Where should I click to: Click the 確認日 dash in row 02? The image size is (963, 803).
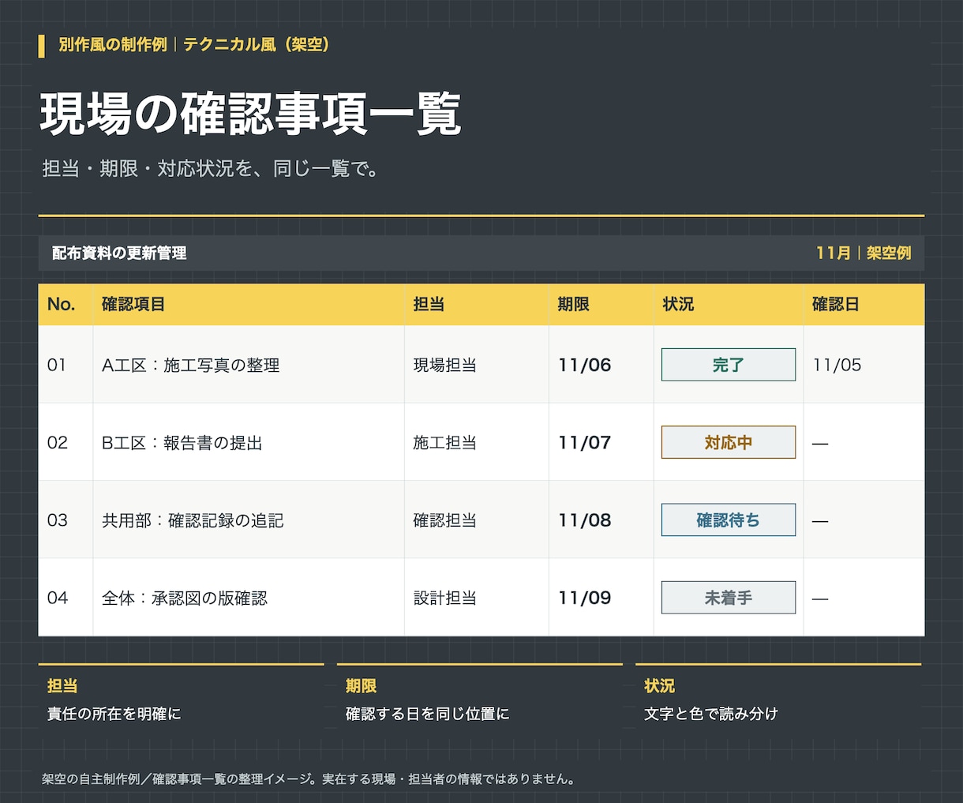pos(820,444)
